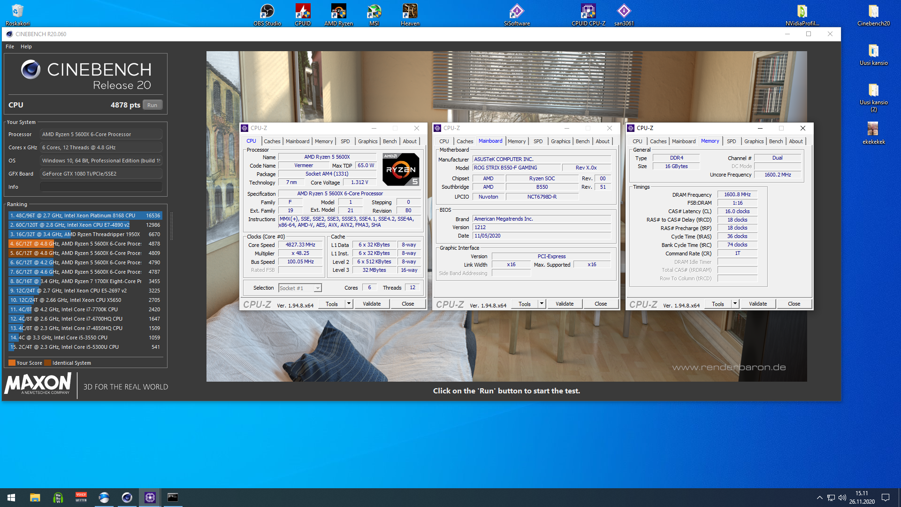The height and width of the screenshot is (507, 901).
Task: Click Close button in middle CPU-Z window
Action: pyautogui.click(x=601, y=304)
